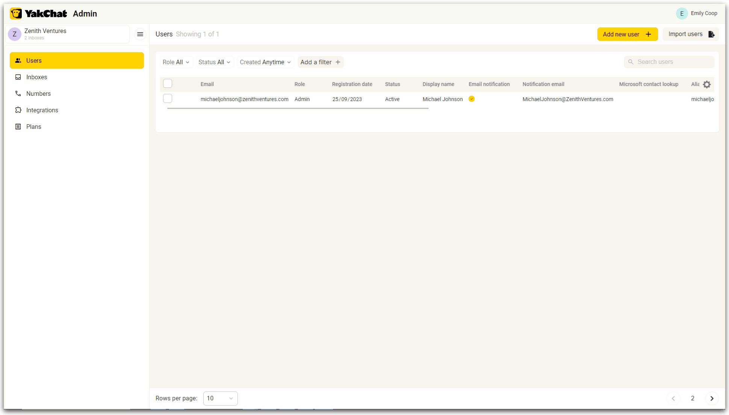The height and width of the screenshot is (415, 729).
Task: Open the Plans menu item
Action: tap(77, 127)
